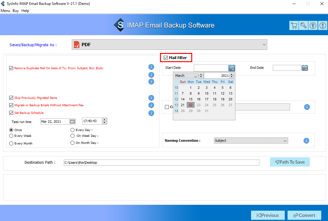This screenshot has width=328, height=221.
Task: Click the SysInfo logo in the banner
Action: pyautogui.click(x=120, y=25)
